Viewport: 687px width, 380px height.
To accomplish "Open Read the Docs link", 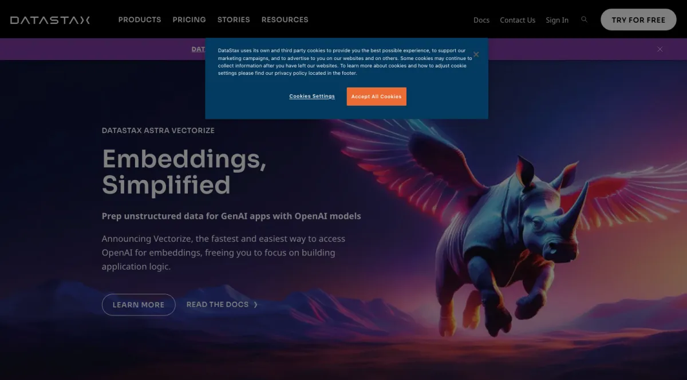I will tap(218, 305).
